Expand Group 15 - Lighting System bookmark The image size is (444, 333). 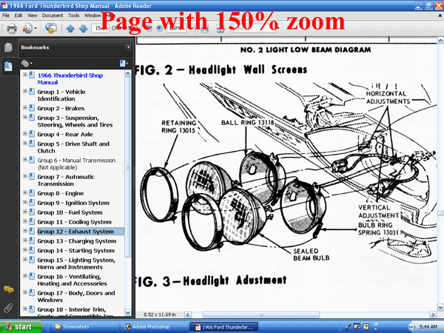coord(25,260)
